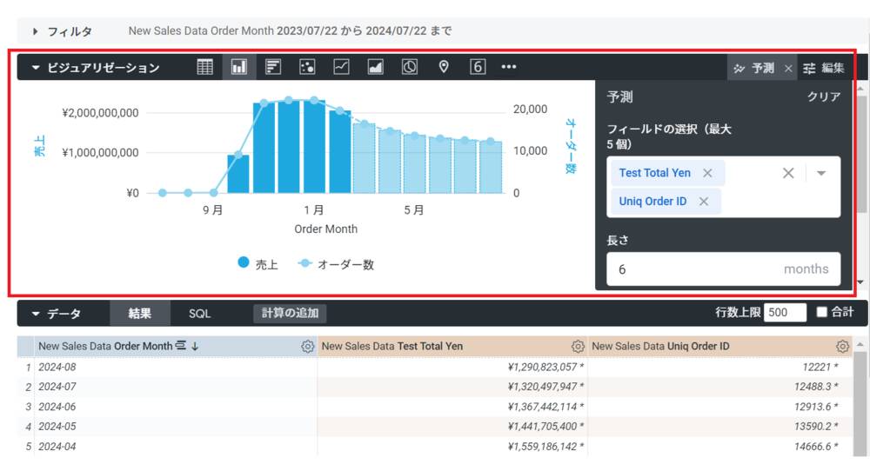Collapse the ビジュアリゼーション section
Screen dimensions: 870x471
(36, 68)
